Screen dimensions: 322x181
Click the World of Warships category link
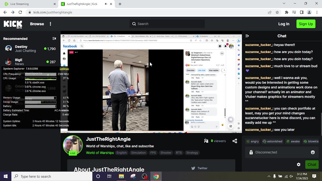click(100, 153)
